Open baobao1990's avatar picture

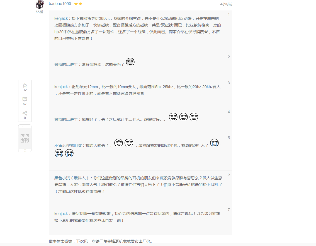(40, 4)
